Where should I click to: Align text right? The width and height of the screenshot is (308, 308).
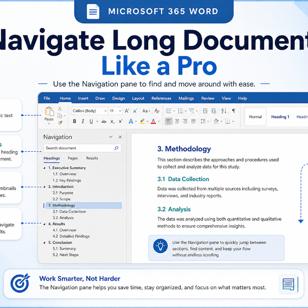(185, 121)
